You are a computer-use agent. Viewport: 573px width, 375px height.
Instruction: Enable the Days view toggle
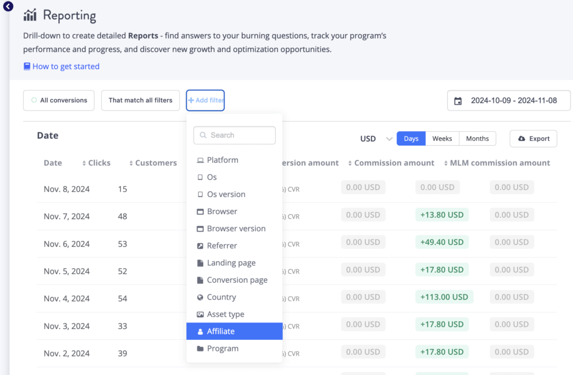(411, 138)
